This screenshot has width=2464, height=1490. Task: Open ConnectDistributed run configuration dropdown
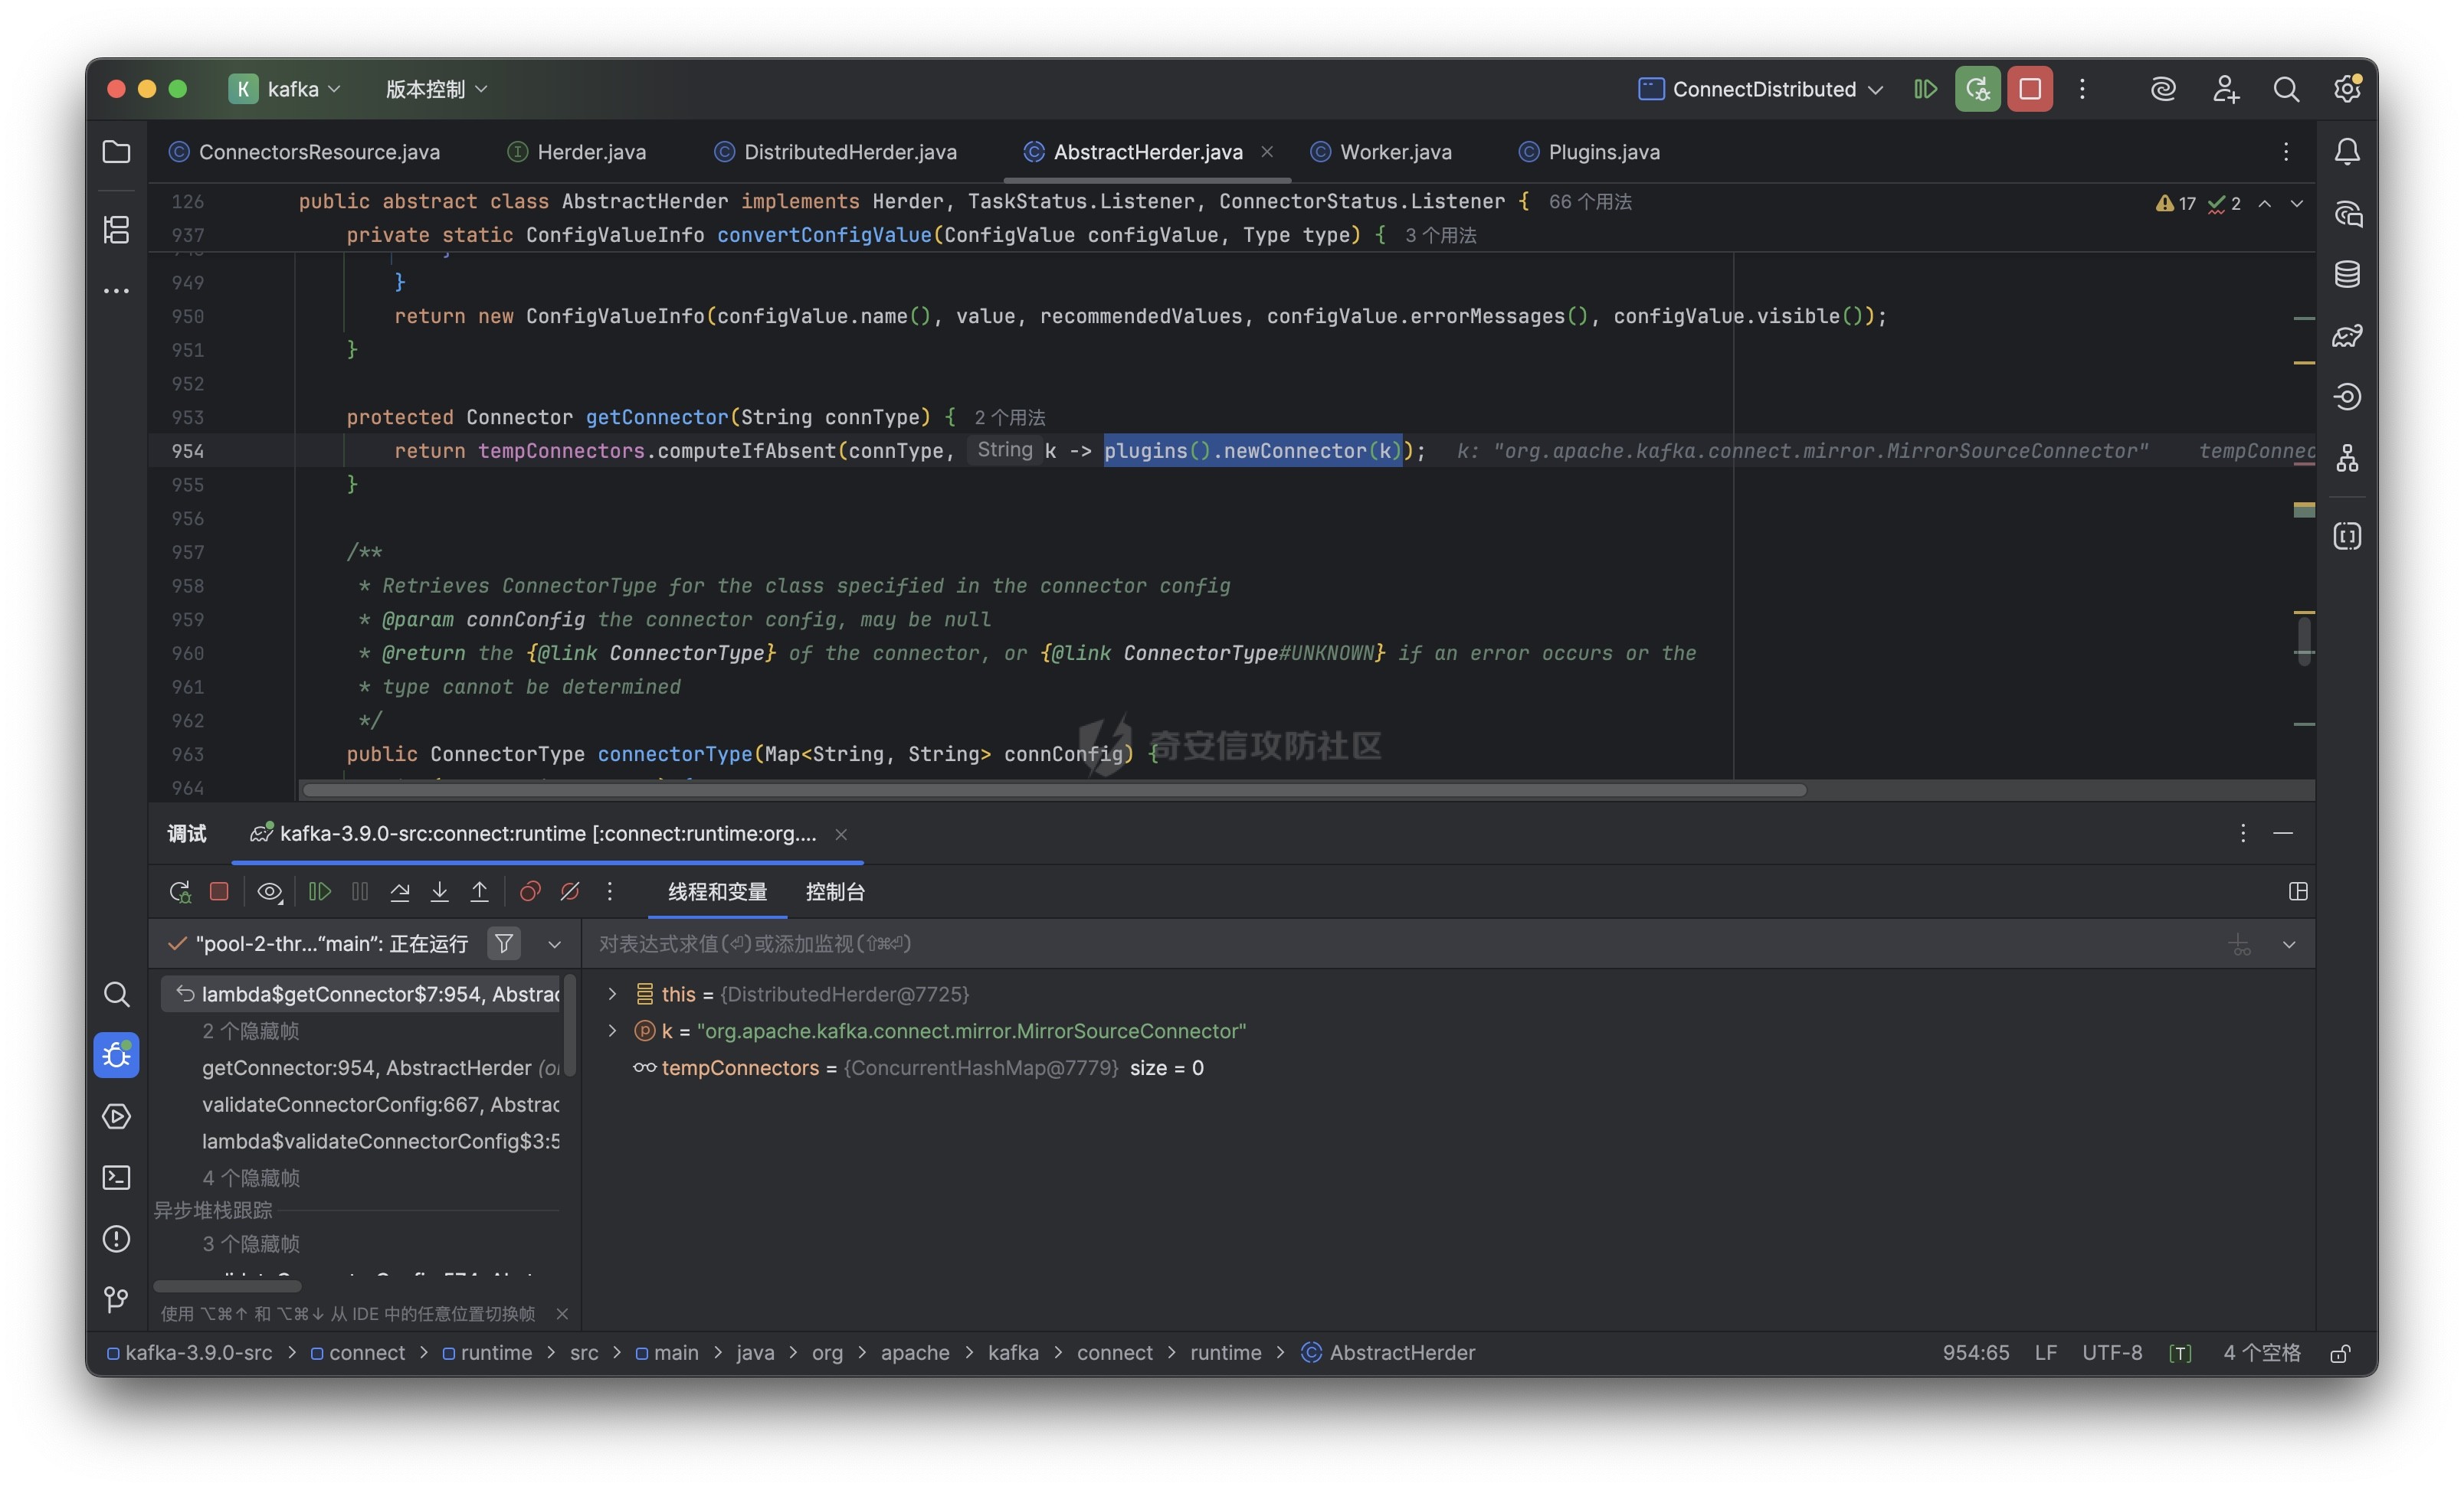[1761, 89]
